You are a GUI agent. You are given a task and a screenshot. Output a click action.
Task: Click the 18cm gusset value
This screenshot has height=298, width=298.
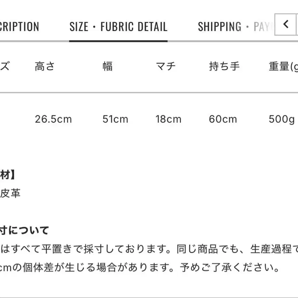pos(168,119)
